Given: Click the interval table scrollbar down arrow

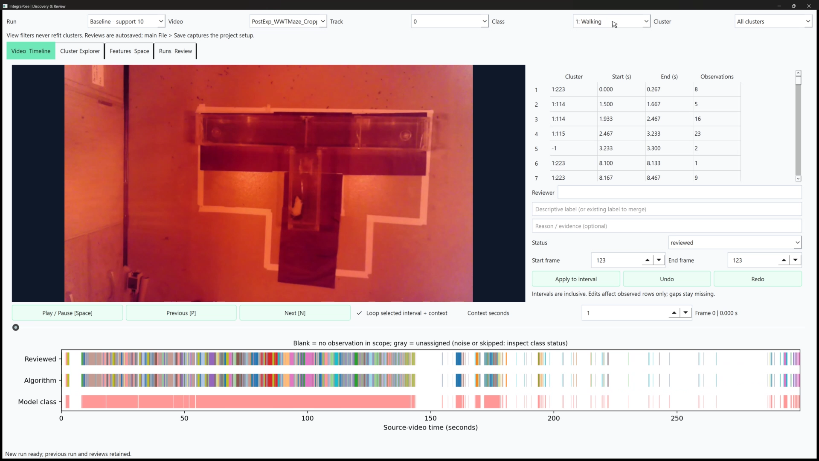Looking at the screenshot, I should coord(798,178).
